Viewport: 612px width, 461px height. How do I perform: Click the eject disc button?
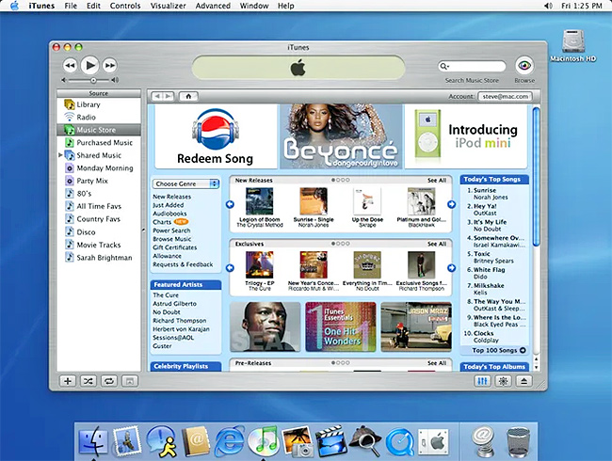coord(523,381)
